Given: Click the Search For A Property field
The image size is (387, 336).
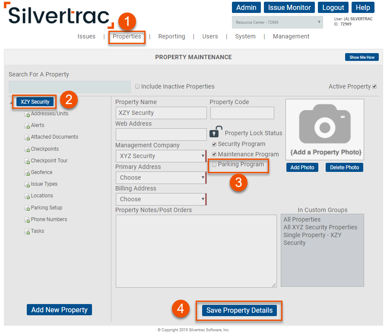Looking at the screenshot, I should (70, 87).
